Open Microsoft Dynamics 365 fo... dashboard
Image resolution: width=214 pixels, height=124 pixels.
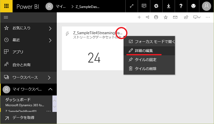pyautogui.click(x=25, y=105)
